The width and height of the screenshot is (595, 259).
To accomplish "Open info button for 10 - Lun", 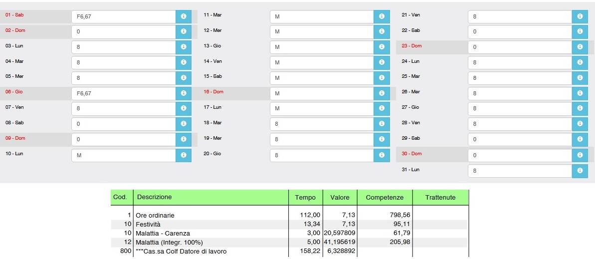I will tap(183, 155).
